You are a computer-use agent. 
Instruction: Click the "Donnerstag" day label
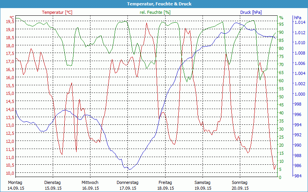click(127, 183)
